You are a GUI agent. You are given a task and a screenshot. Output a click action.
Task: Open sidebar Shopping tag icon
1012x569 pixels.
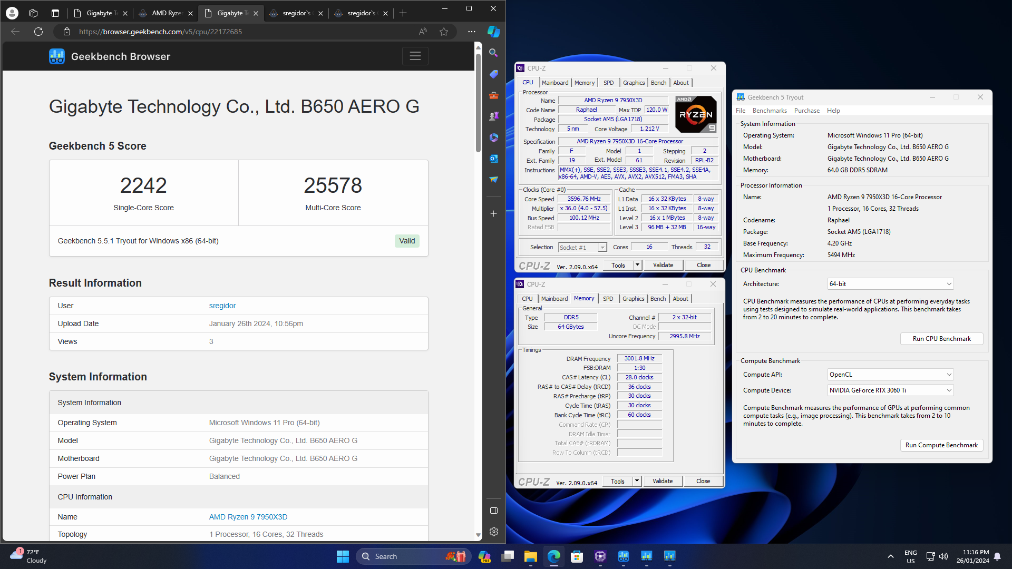494,74
